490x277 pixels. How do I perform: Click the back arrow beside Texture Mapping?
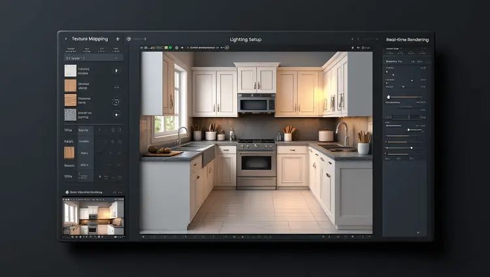[x=65, y=39]
